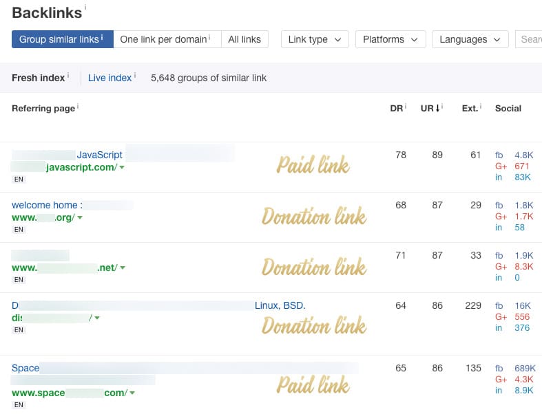Open the 'welcome home :' page link
The image size is (542, 414).
47,205
